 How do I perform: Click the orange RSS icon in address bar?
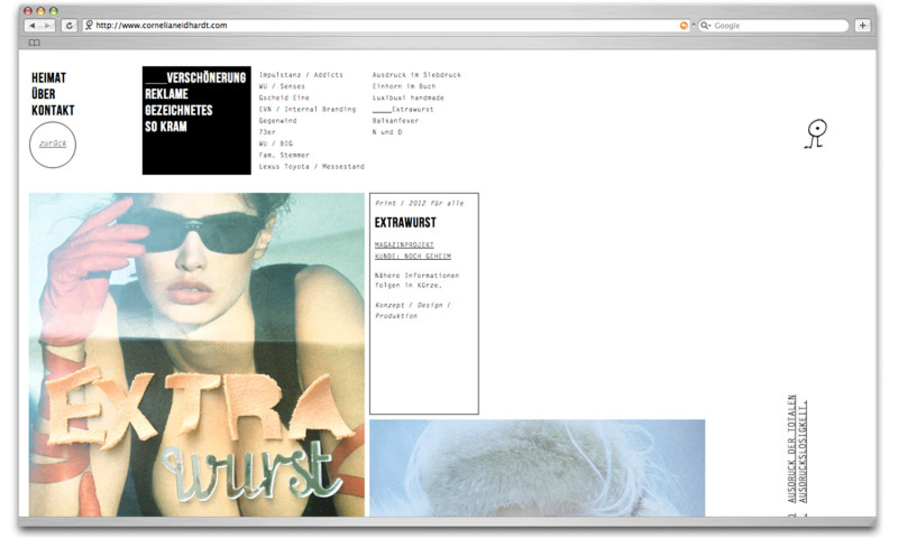point(684,26)
